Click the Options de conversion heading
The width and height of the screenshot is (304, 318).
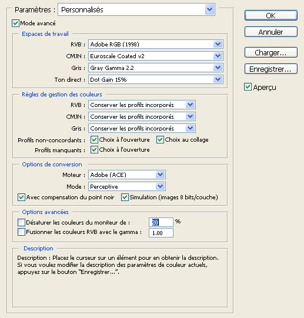(x=52, y=165)
